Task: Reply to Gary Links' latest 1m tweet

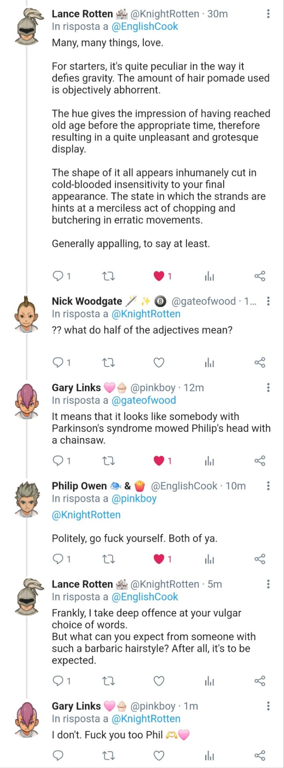Action: 58,755
